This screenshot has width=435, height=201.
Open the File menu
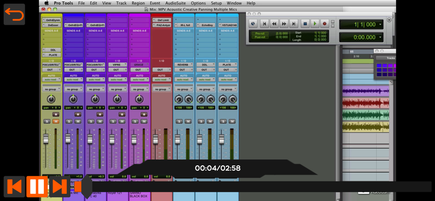tap(82, 3)
